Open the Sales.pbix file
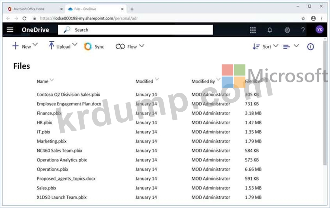 pyautogui.click(x=46, y=188)
